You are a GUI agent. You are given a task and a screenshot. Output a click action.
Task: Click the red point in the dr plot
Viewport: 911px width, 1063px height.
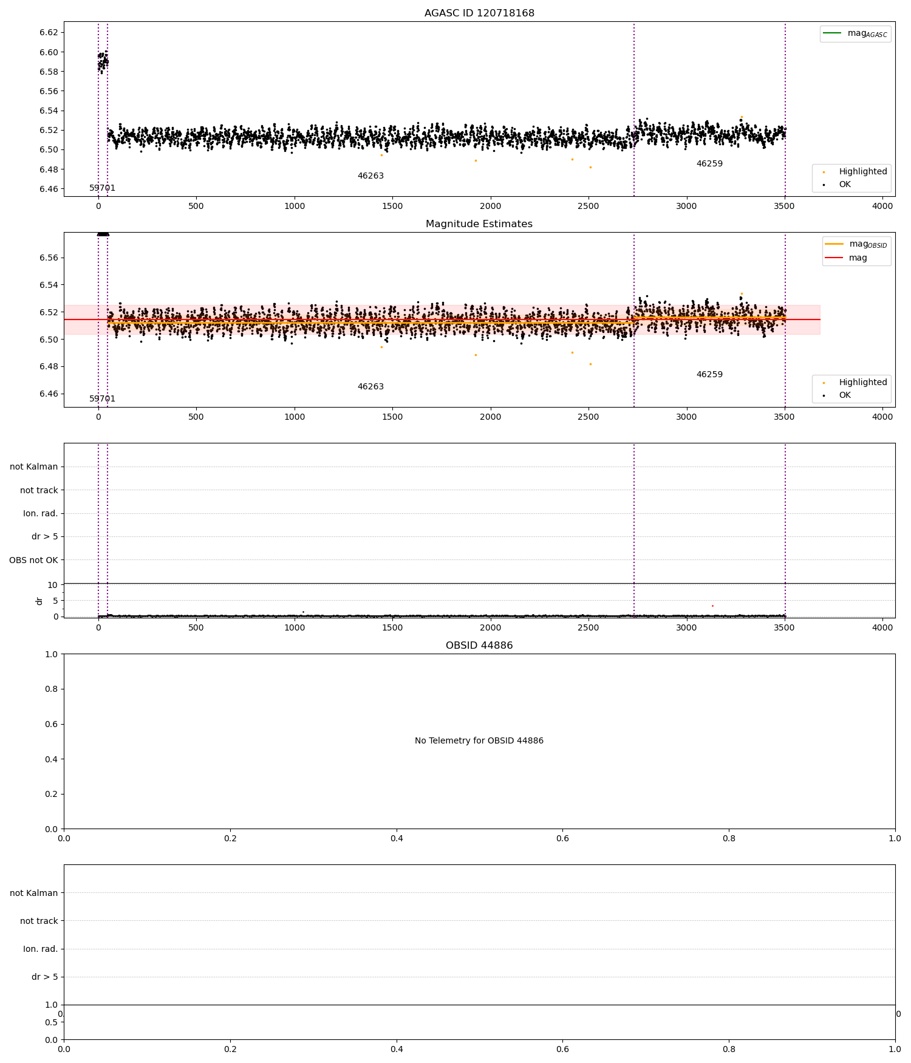[x=712, y=606]
